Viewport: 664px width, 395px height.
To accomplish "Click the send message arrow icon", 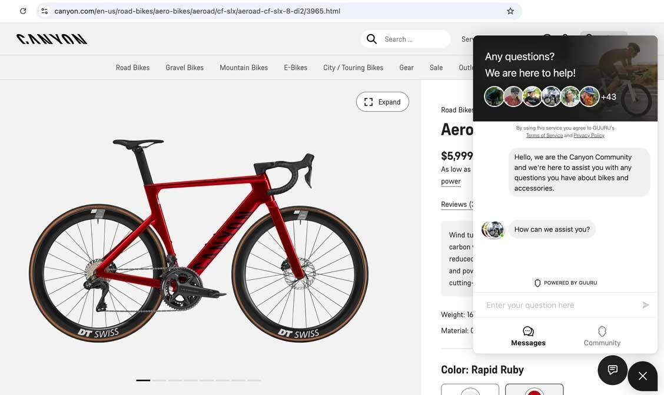I will click(x=646, y=305).
